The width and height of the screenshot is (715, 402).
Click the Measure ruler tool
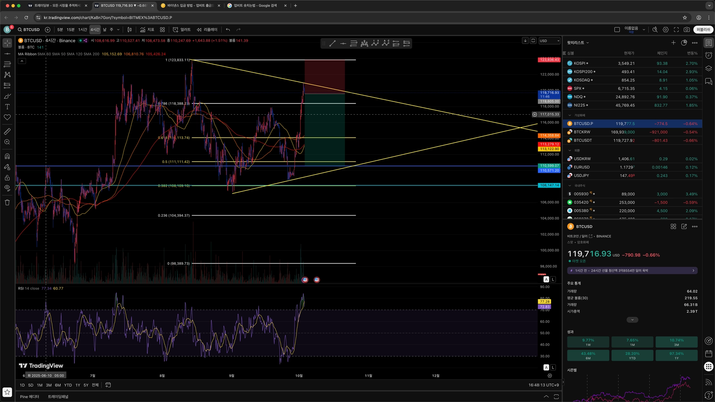pos(7,131)
